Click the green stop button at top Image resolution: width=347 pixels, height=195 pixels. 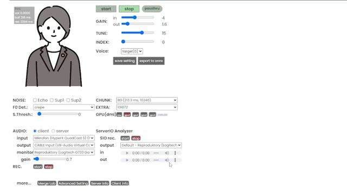(x=129, y=9)
